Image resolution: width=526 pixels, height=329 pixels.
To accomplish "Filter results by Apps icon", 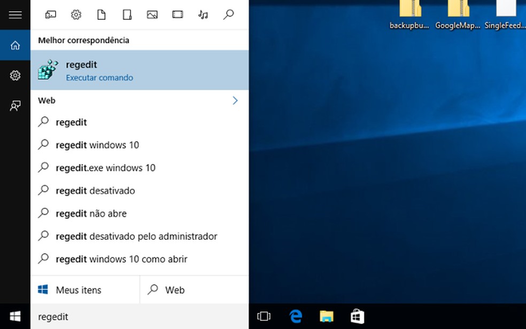I will 51,15.
